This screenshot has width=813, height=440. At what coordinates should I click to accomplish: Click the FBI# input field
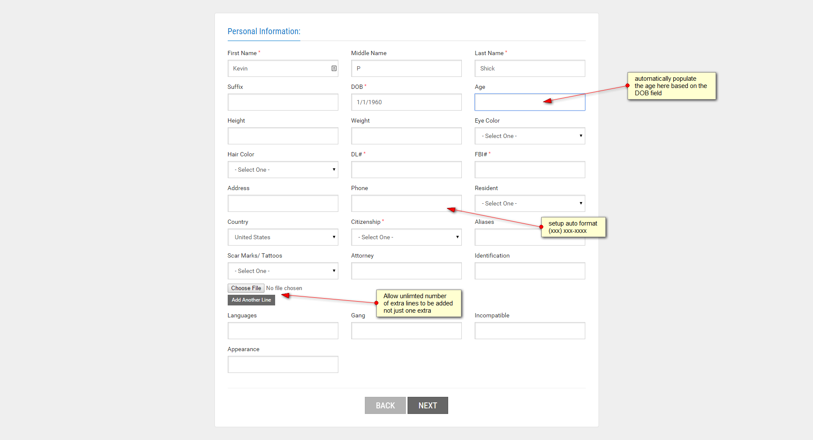click(x=529, y=170)
